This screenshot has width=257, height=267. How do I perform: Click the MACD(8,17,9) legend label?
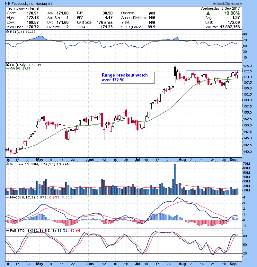pyautogui.click(x=22, y=198)
